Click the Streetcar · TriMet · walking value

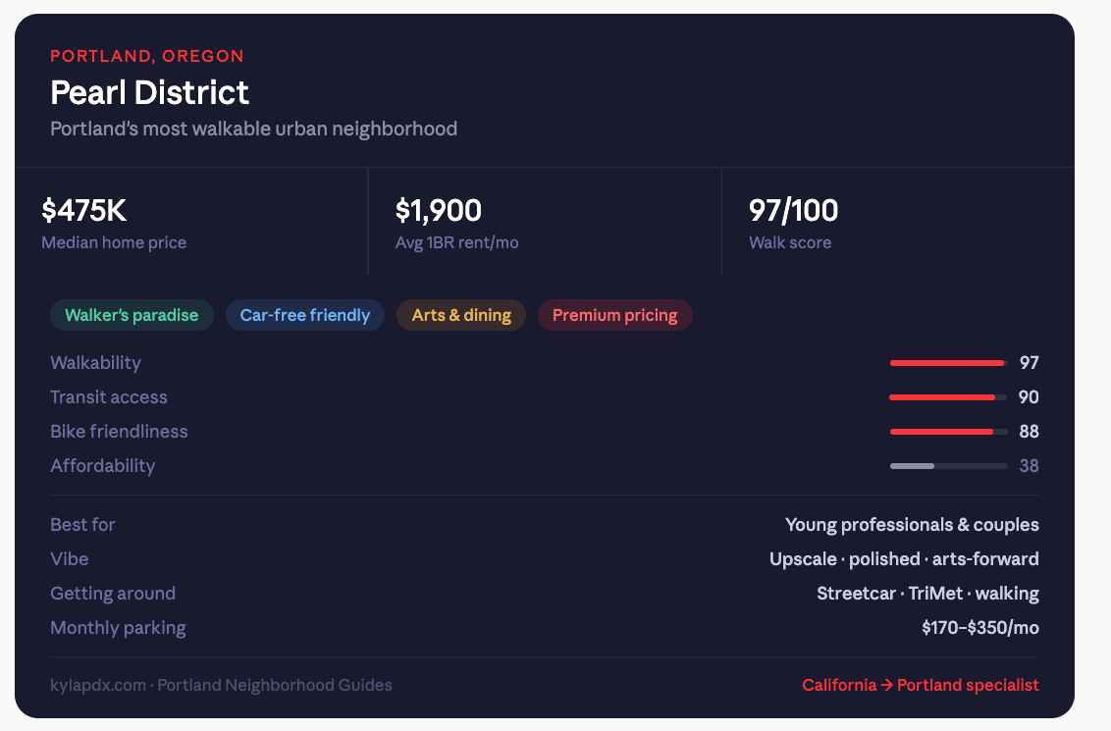pyautogui.click(x=928, y=594)
